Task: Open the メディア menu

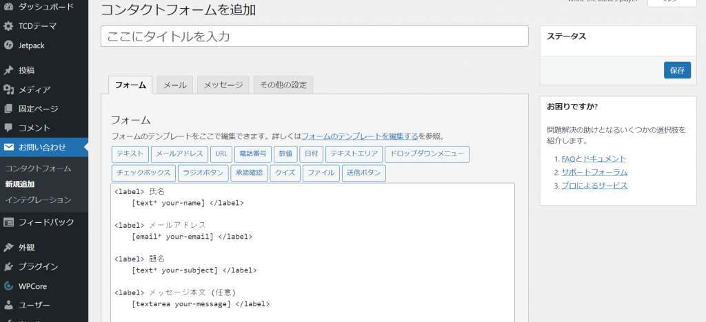Action: pos(34,90)
